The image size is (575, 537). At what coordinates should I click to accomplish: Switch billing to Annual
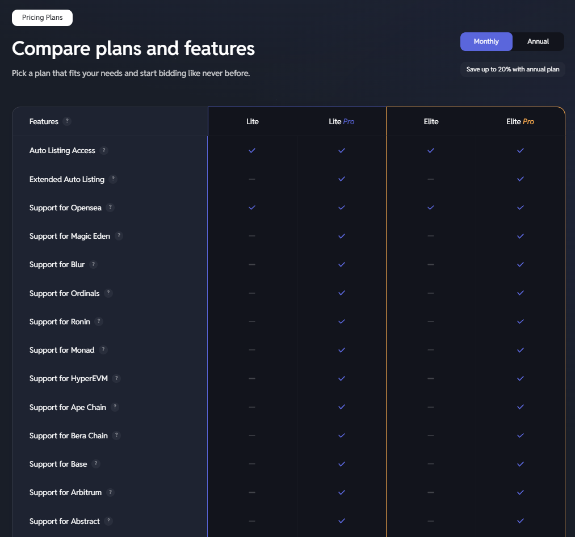538,41
